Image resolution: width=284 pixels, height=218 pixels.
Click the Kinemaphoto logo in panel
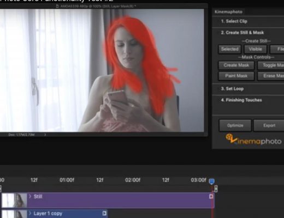(253, 140)
